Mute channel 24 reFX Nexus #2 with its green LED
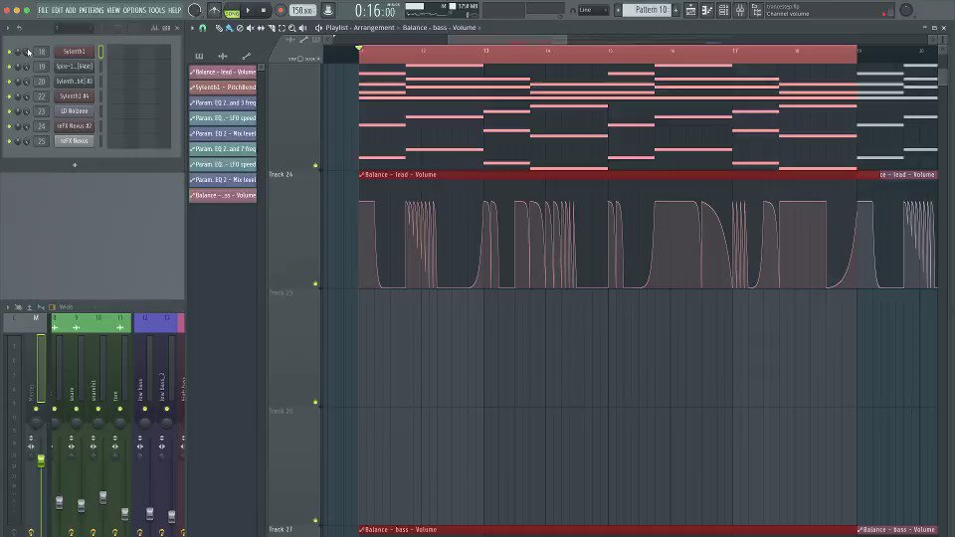 [9, 126]
